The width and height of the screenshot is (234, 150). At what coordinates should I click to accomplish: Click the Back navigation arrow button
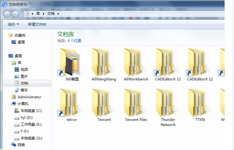point(7,14)
